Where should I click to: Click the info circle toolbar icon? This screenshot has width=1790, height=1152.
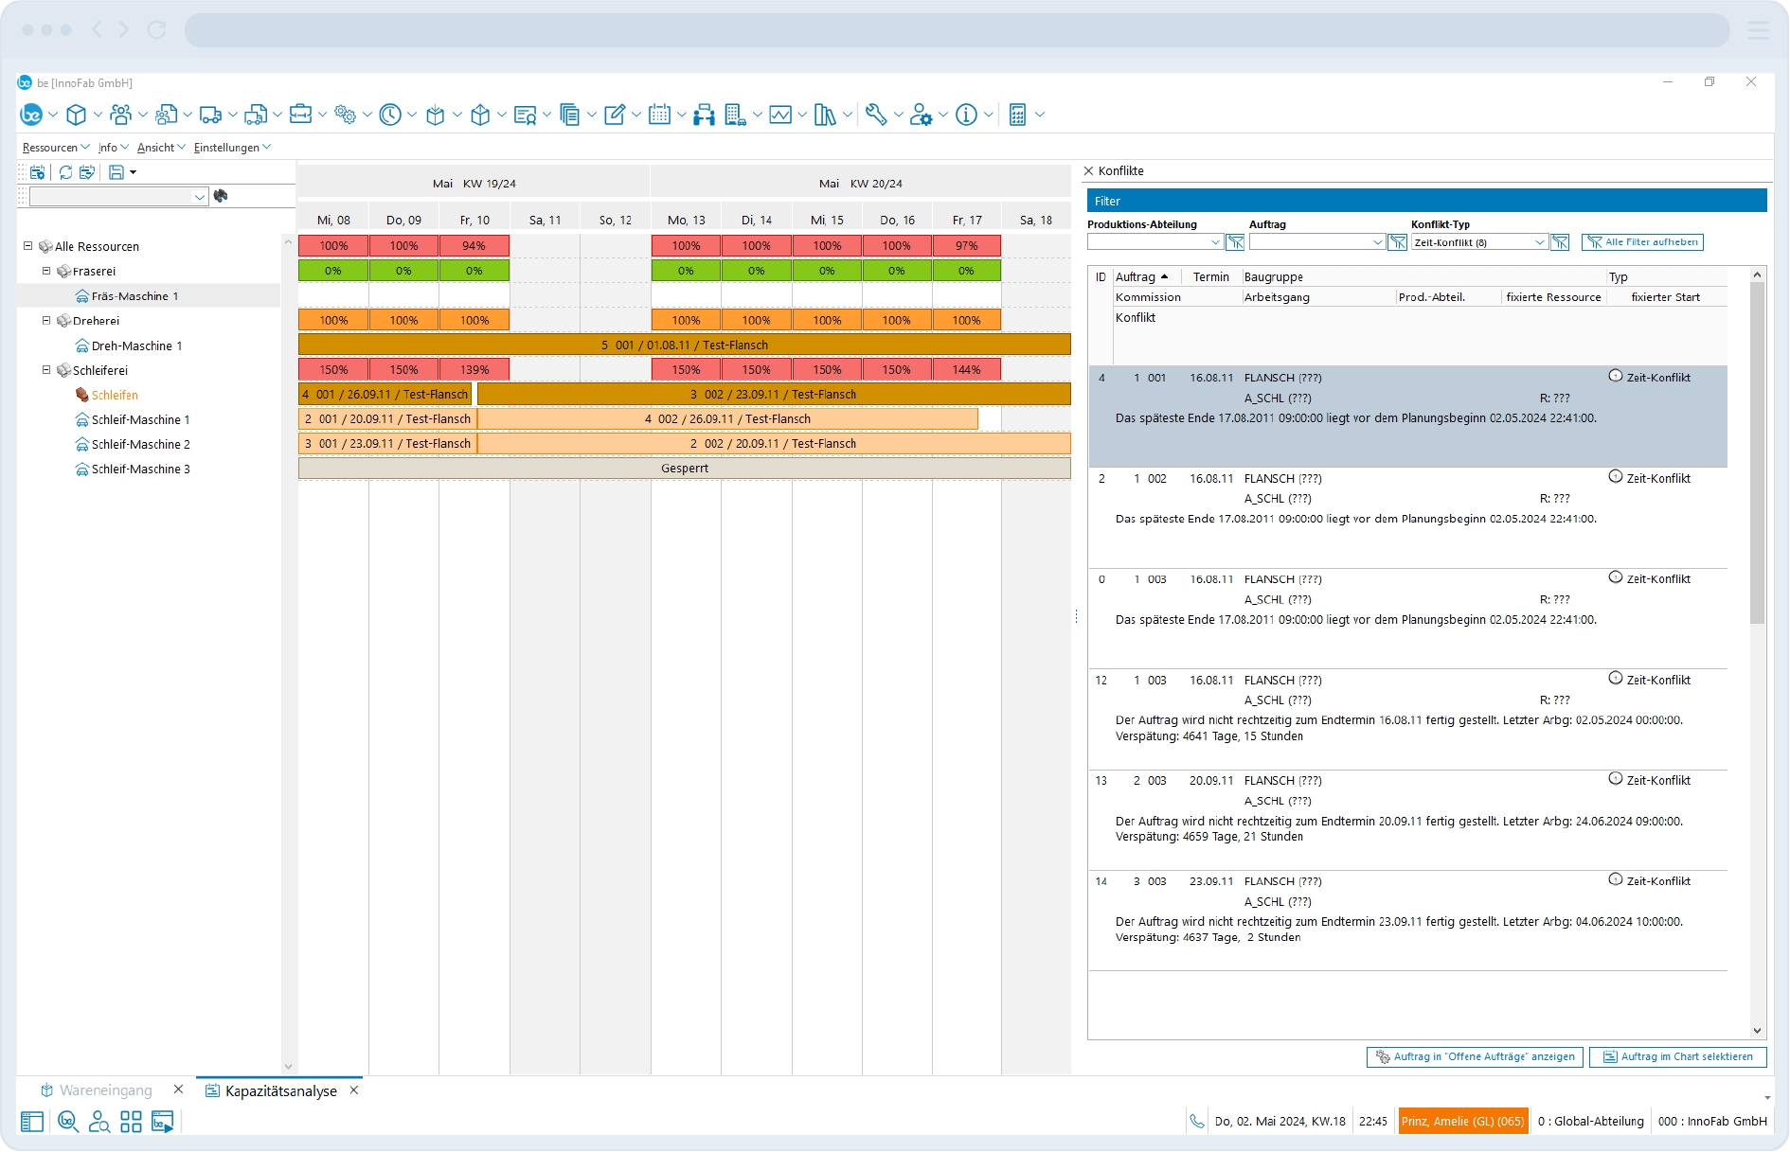[966, 115]
